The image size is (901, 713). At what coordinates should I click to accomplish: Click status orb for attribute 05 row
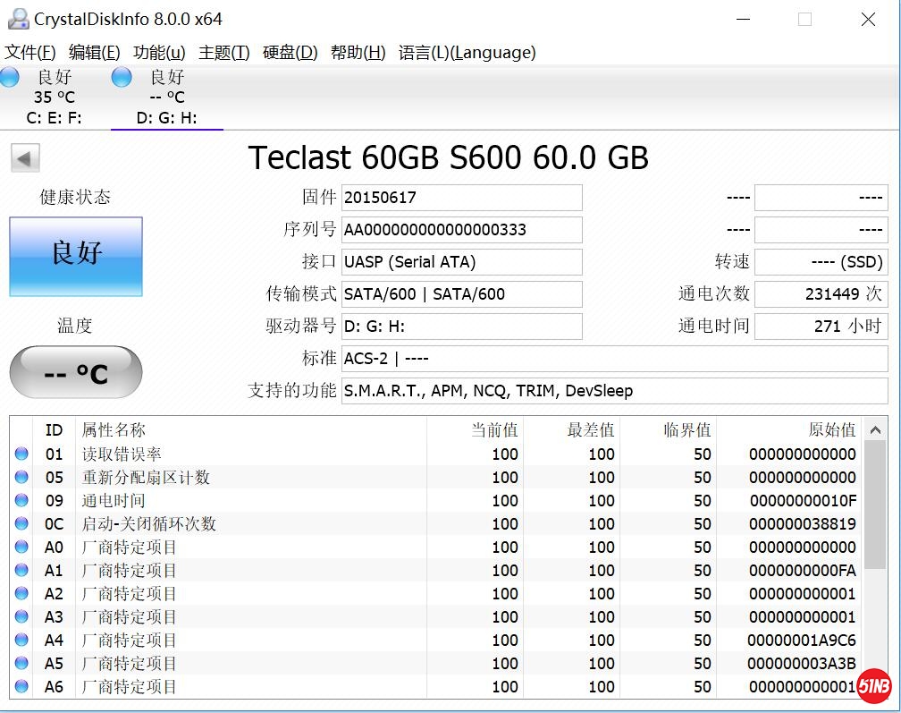coord(21,478)
